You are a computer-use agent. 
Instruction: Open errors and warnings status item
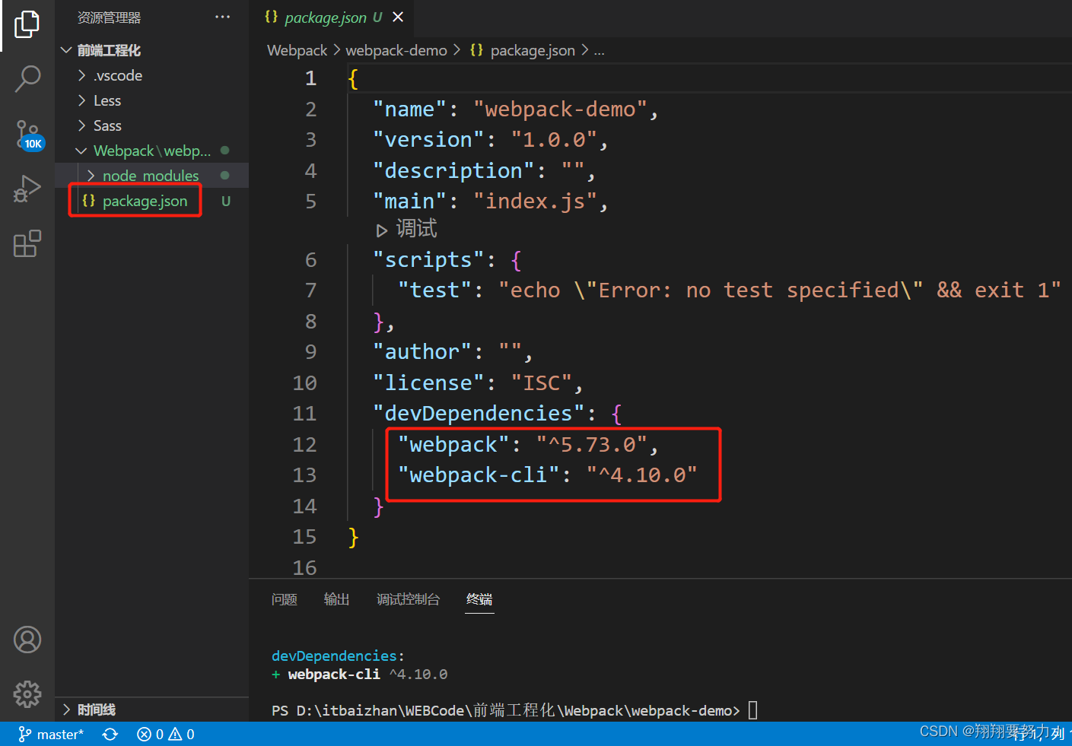(x=166, y=734)
